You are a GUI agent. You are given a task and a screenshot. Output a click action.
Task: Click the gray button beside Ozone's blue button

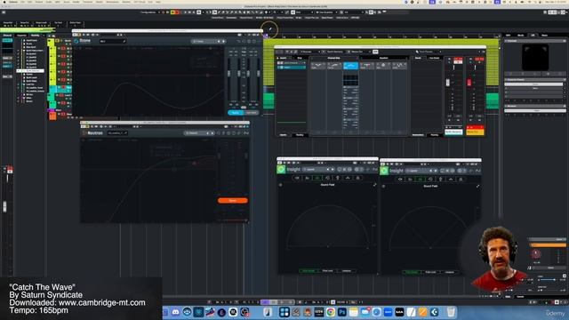point(251,113)
